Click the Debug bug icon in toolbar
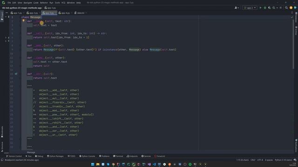Image resolution: width=298 pixels, height=167 pixels. pyautogui.click(x=265, y=8)
